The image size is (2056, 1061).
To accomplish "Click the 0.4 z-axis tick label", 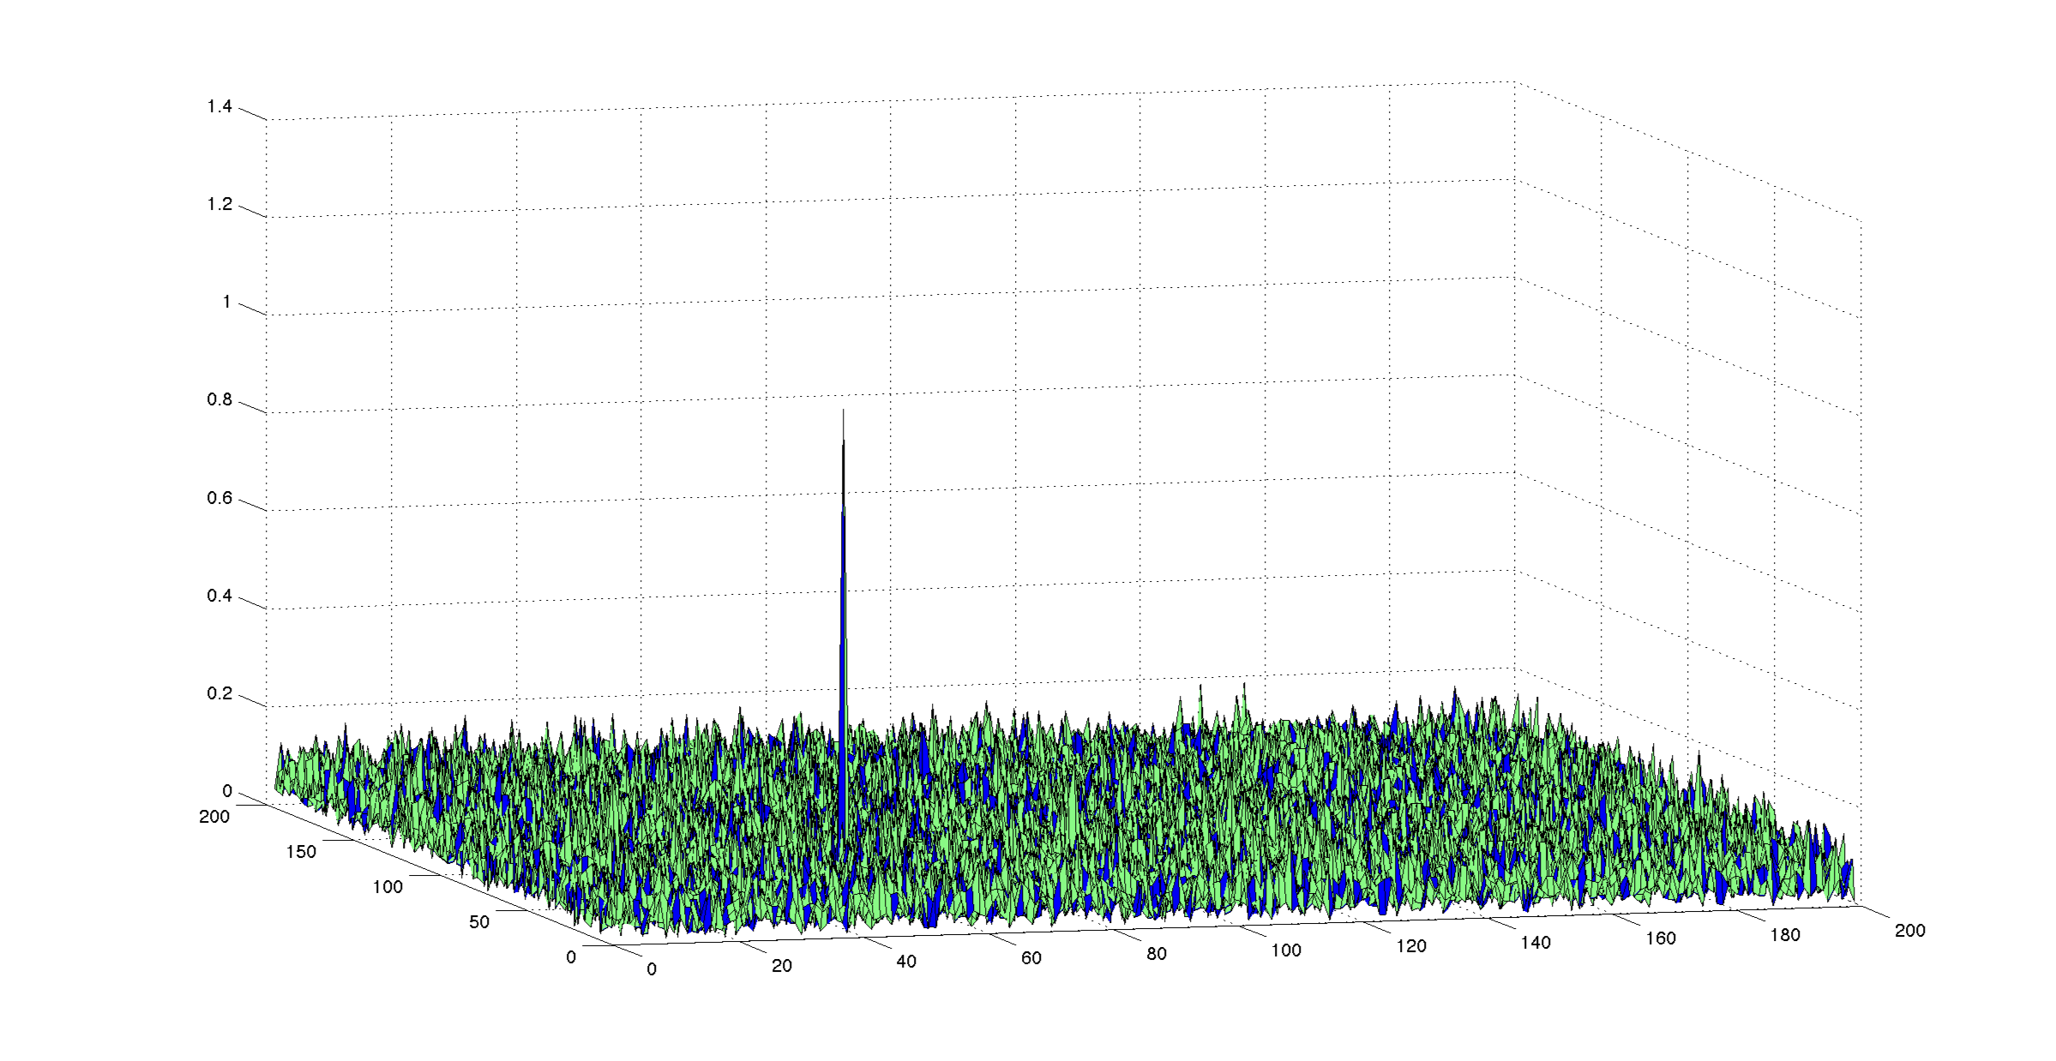I will [x=219, y=596].
